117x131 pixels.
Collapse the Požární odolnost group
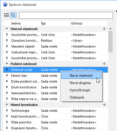click(7, 64)
